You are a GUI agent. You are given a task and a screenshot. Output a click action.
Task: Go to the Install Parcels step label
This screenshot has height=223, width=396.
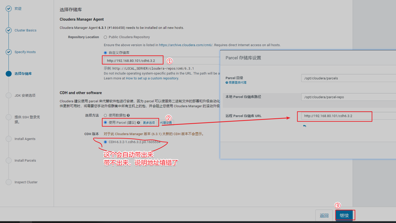point(25,160)
